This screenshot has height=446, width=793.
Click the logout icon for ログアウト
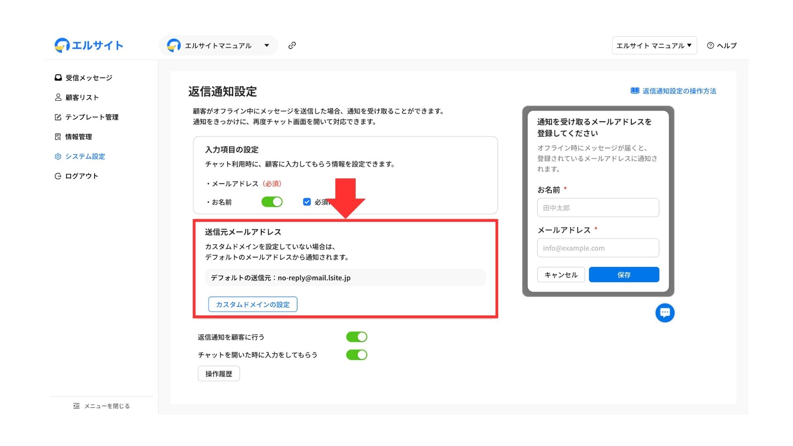(58, 176)
